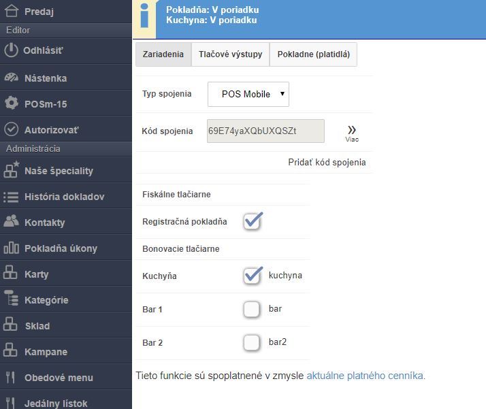The width and height of the screenshot is (486, 409).
Task: Click the Kód spojenia input field
Action: (x=265, y=131)
